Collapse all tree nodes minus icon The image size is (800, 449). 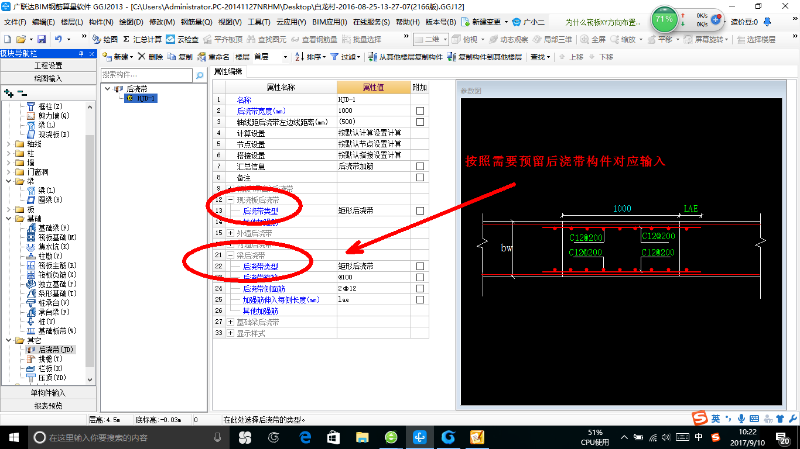(22, 92)
